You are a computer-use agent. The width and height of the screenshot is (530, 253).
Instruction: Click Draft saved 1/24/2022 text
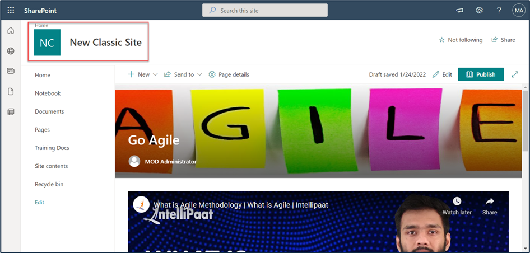point(397,74)
